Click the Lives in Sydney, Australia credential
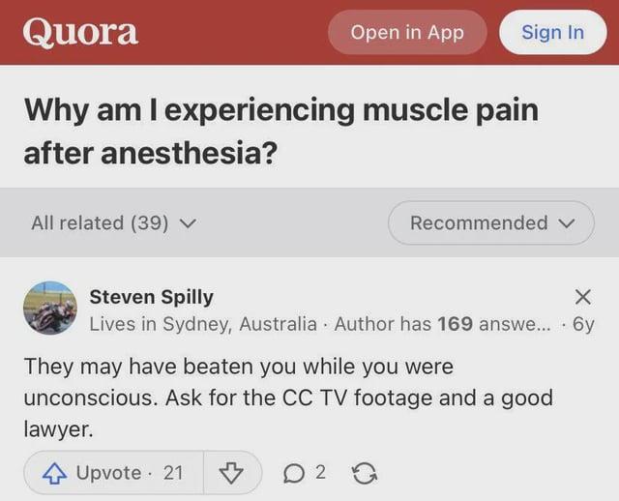The width and height of the screenshot is (619, 501). 203,324
